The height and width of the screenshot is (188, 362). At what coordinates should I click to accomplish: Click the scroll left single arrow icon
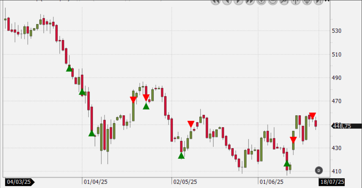[227, 1]
